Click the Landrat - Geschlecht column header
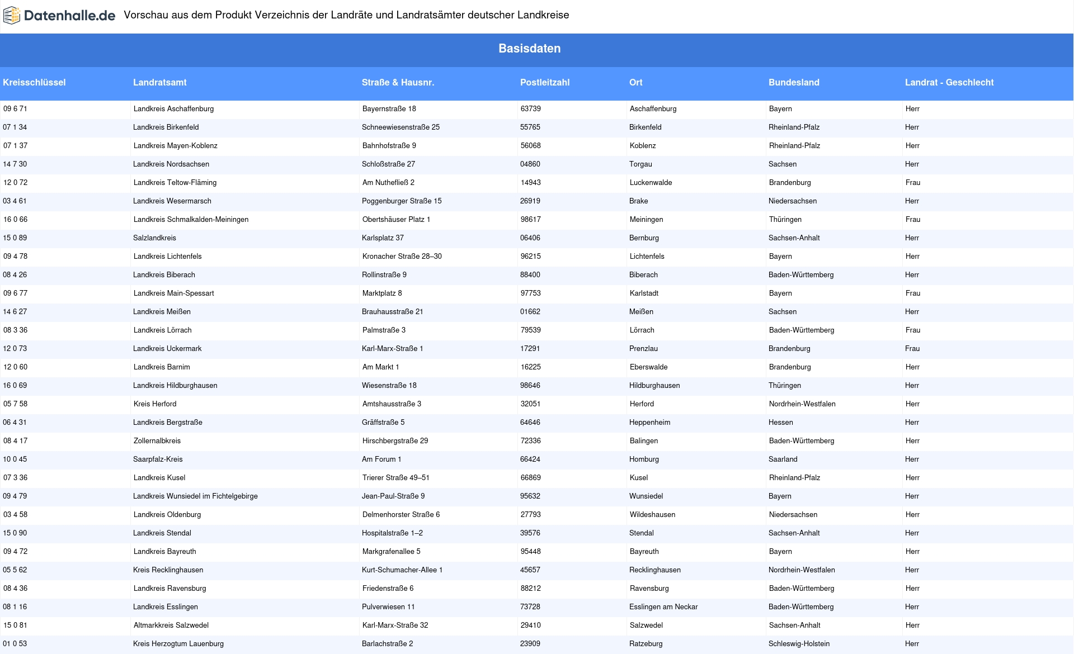This screenshot has width=1074, height=654. (949, 83)
